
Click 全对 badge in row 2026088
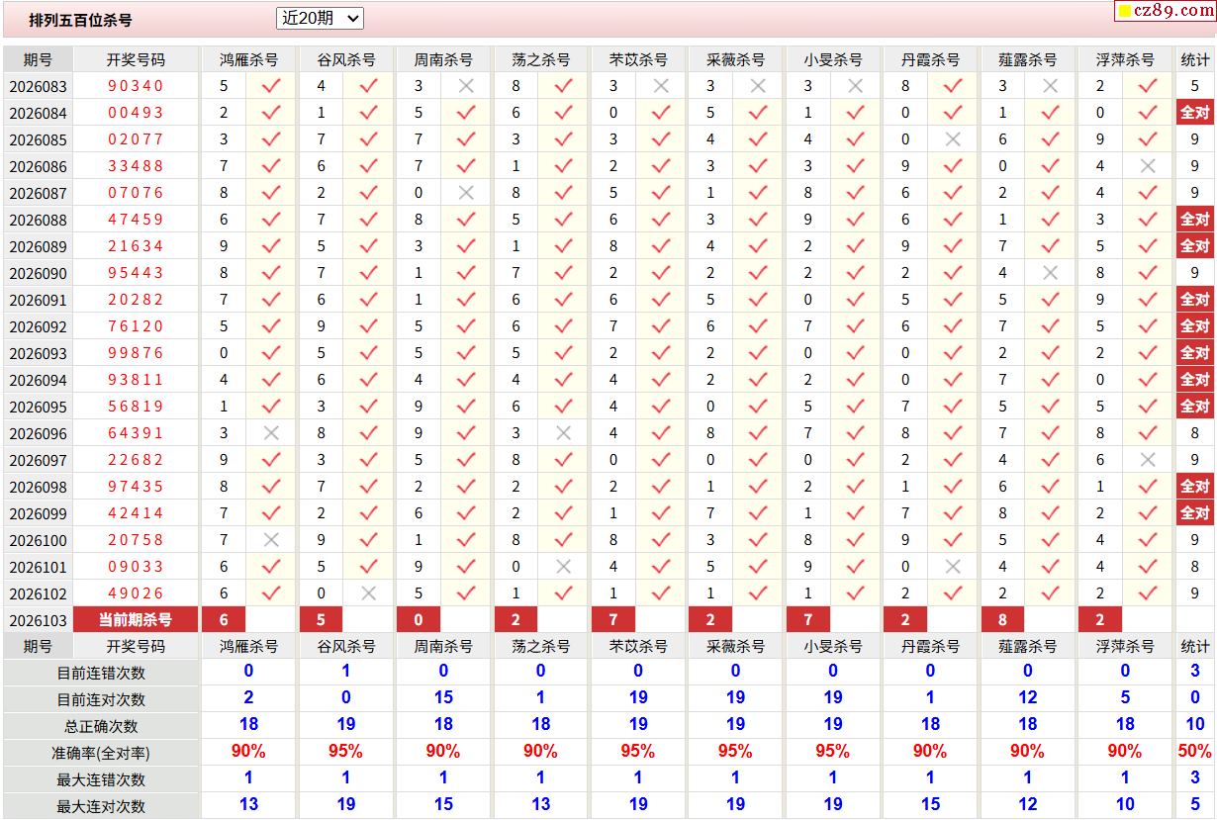(1195, 220)
